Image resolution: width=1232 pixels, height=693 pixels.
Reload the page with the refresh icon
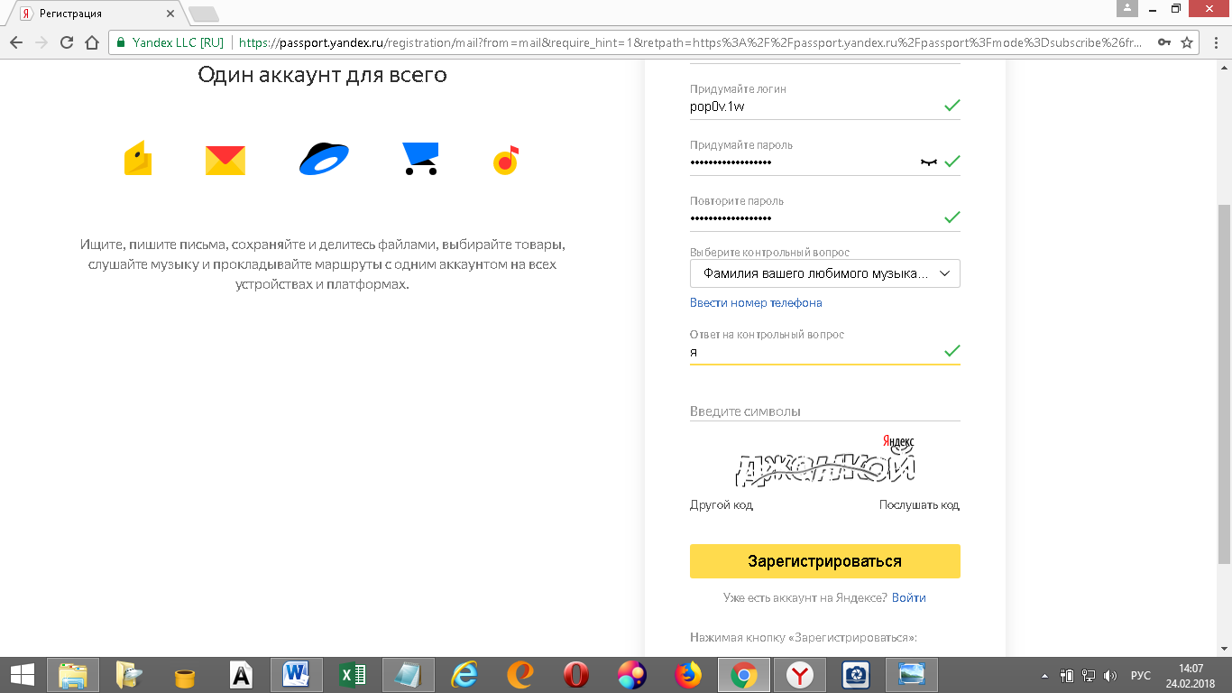(x=66, y=42)
